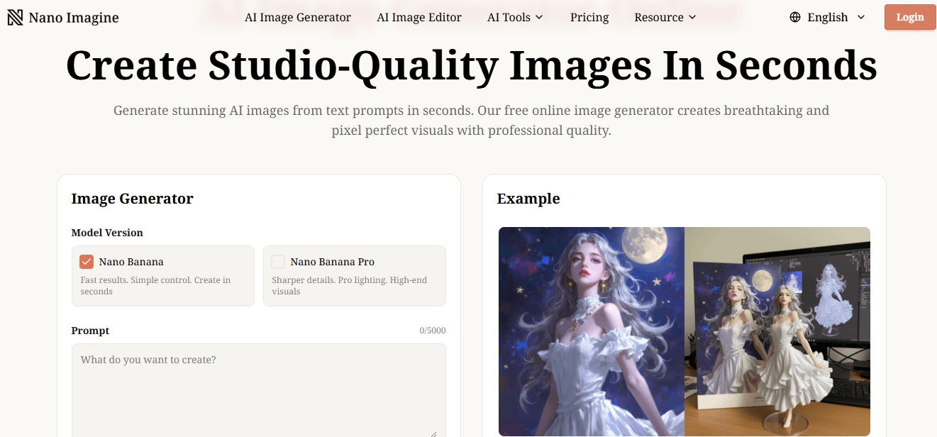Expand the AI Tools dropdown chevron

pyautogui.click(x=539, y=17)
